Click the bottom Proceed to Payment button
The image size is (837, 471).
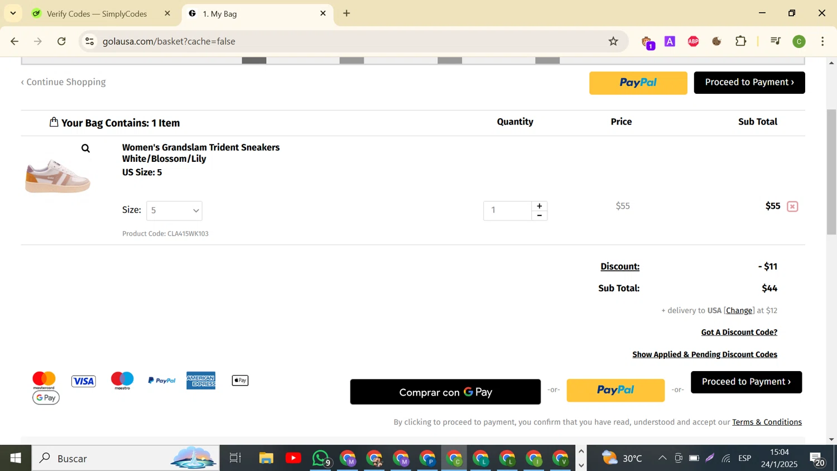746,382
